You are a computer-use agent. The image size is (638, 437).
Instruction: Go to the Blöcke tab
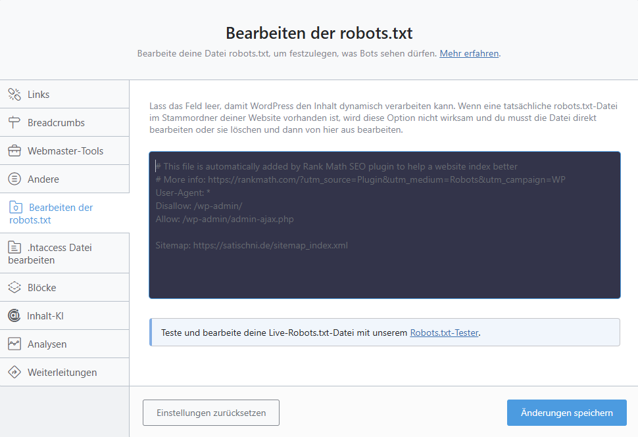pos(64,287)
